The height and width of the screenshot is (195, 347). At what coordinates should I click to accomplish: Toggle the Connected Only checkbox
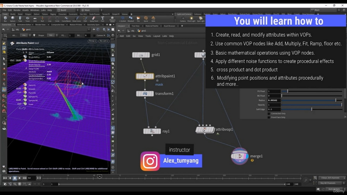(269, 114)
